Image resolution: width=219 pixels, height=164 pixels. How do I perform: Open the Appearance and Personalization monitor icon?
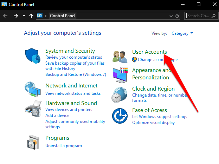[120, 74]
